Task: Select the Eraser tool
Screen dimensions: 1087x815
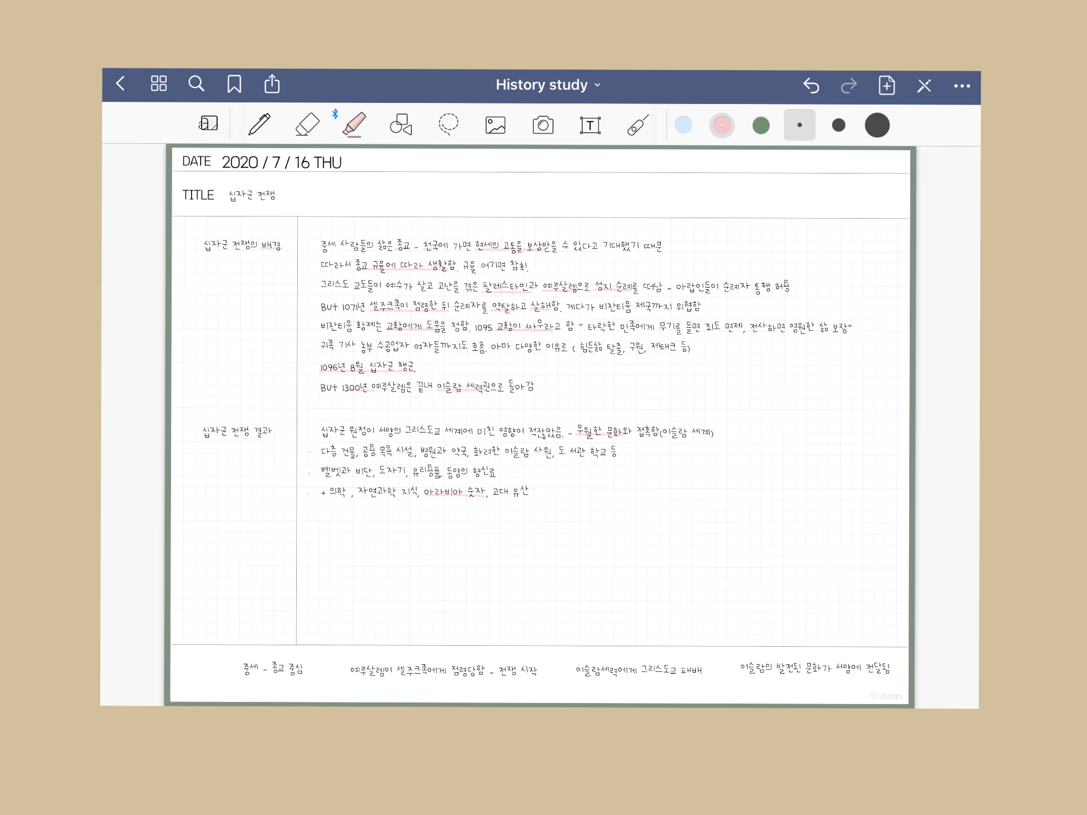Action: (x=307, y=125)
